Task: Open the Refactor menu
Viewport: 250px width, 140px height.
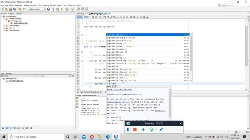Action: point(34,5)
